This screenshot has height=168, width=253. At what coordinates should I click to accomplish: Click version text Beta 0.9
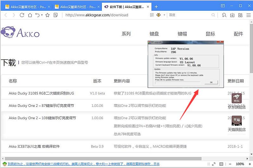97,147
